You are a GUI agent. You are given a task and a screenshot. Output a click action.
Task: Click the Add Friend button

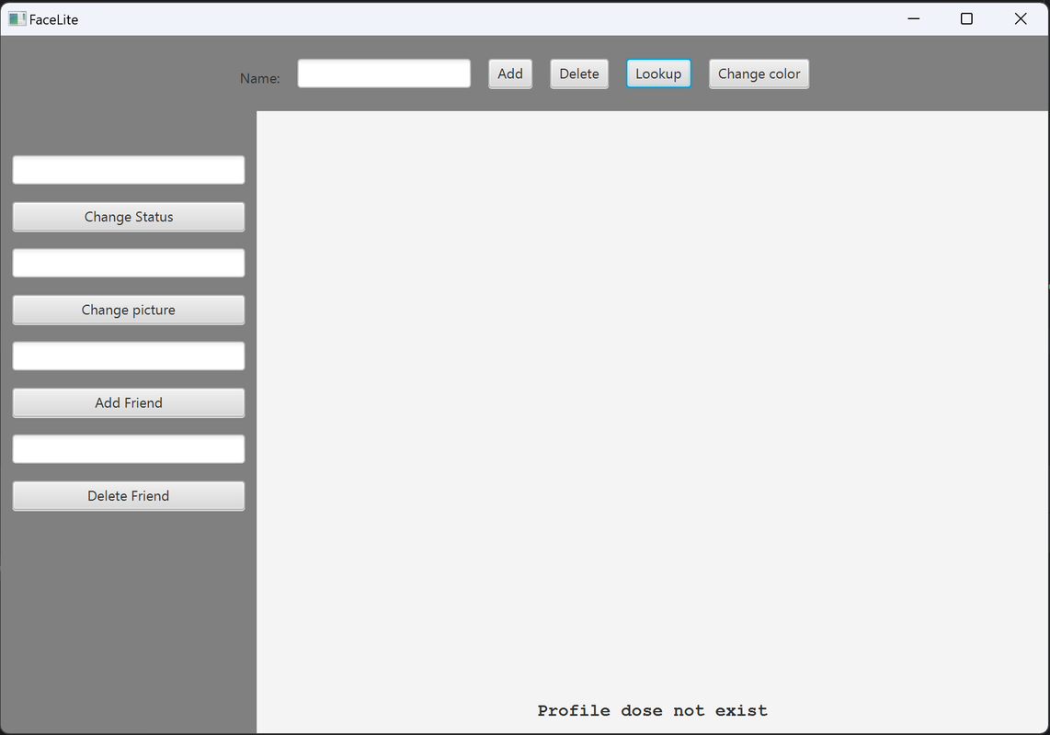tap(129, 403)
